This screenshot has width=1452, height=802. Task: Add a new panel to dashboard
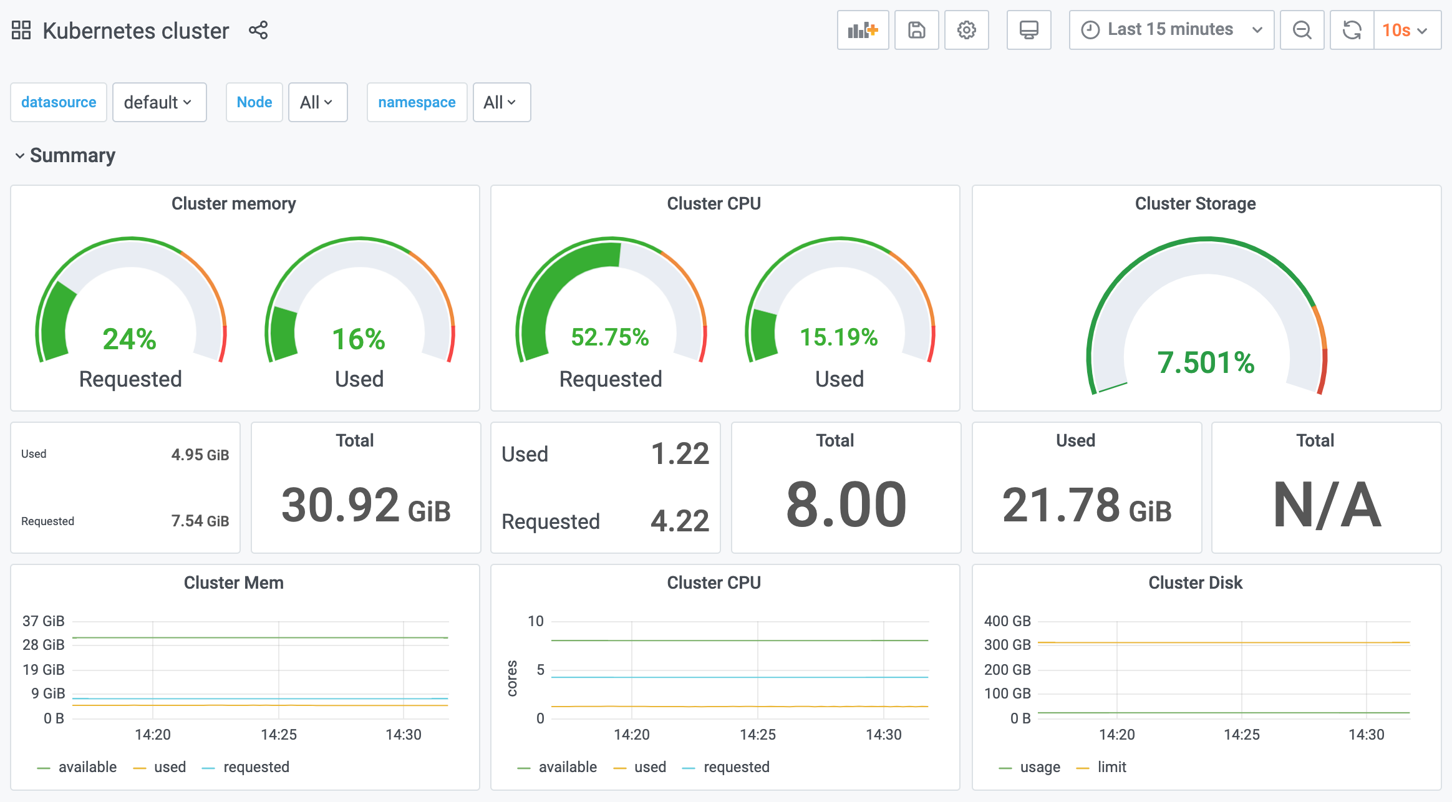click(x=863, y=30)
